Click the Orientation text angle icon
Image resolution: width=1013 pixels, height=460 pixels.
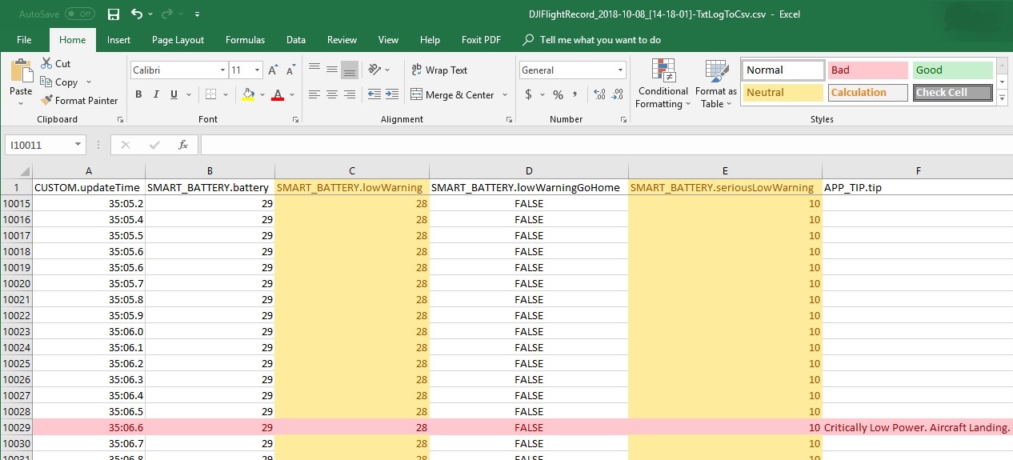pyautogui.click(x=375, y=70)
